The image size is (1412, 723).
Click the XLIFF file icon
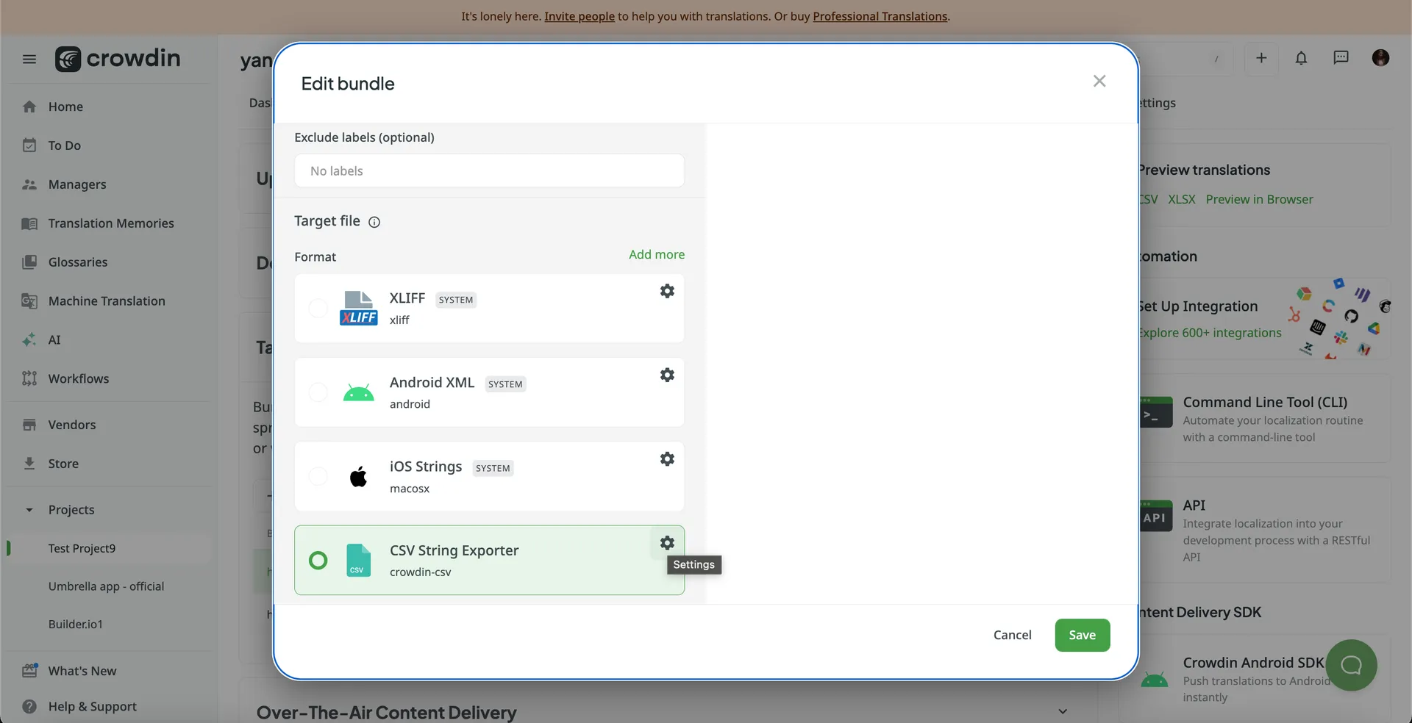pos(358,309)
